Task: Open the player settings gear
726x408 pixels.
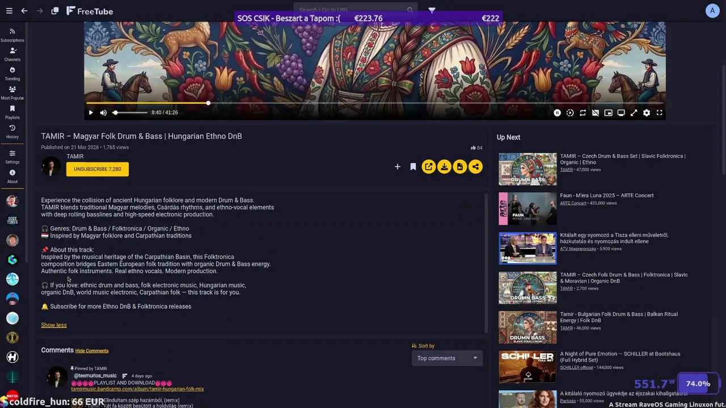Action: click(x=647, y=113)
